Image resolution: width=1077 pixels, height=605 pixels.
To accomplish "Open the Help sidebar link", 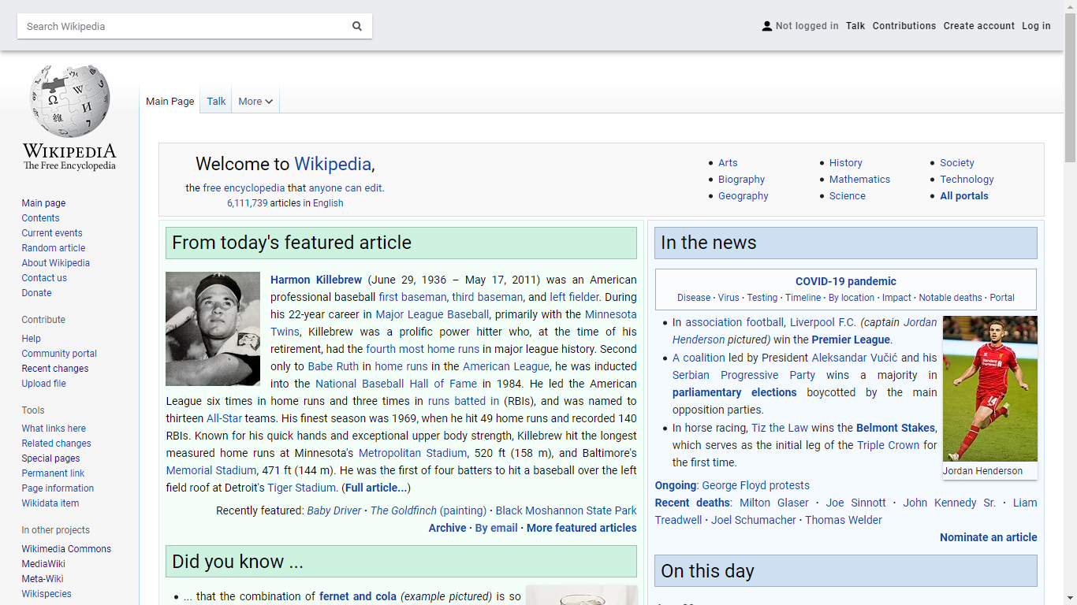I will coord(31,339).
